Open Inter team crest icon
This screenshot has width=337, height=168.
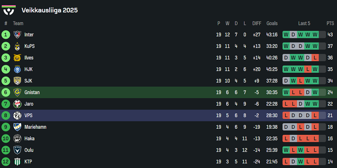[x=17, y=34]
